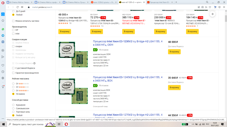Take a snapshot with the camera icon
227x127 pixels.
tap(202, 7)
